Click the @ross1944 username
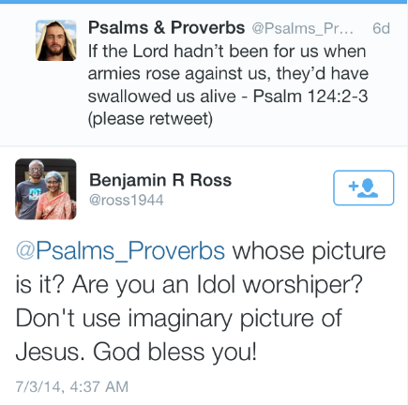Screen dimensions: 408x405 [127, 200]
